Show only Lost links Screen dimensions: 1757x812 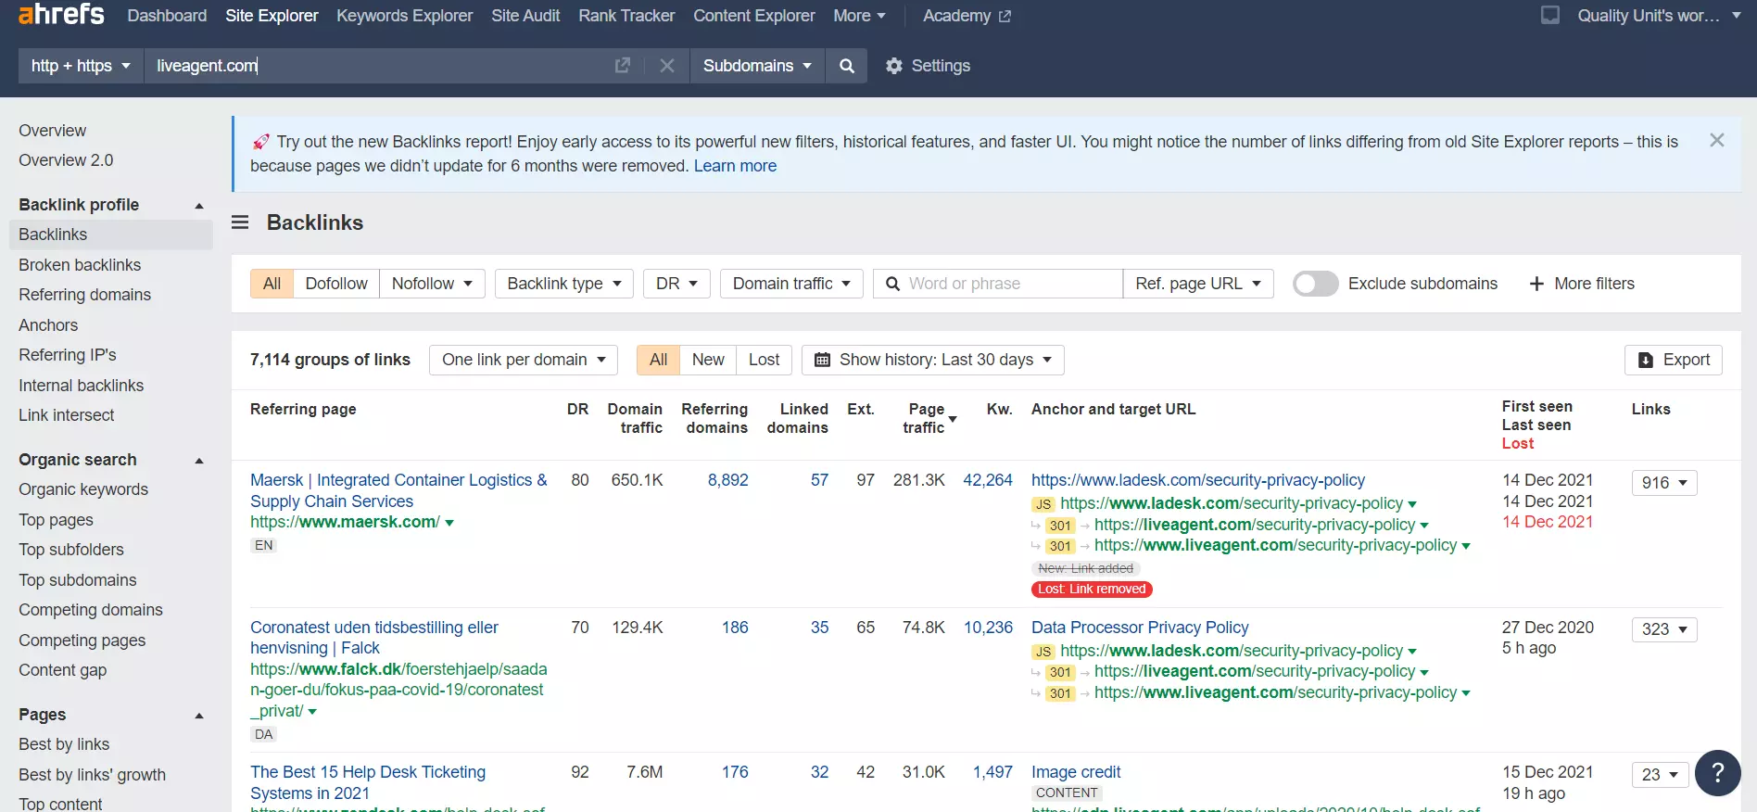pyautogui.click(x=764, y=360)
